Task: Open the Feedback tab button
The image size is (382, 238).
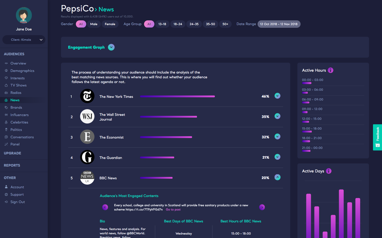Action: pos(377,137)
